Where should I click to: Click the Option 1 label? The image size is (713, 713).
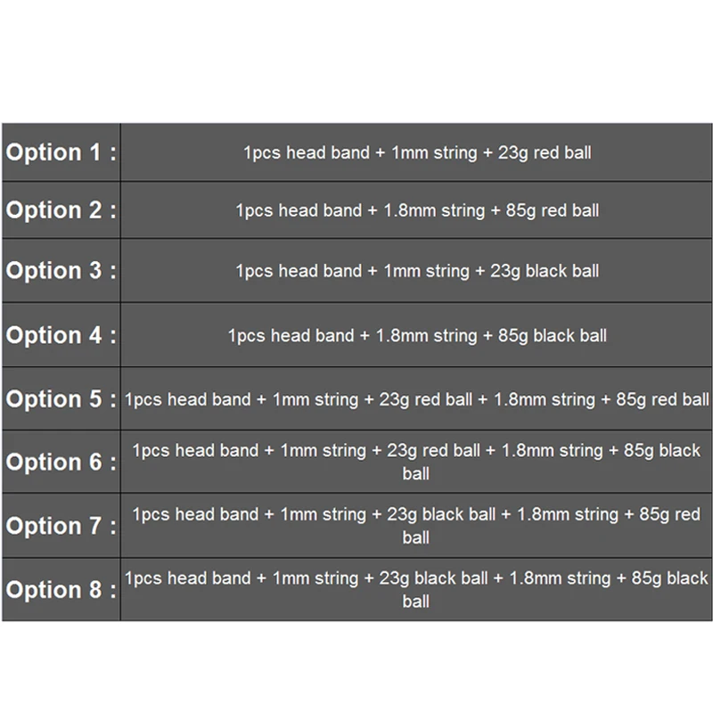click(61, 152)
